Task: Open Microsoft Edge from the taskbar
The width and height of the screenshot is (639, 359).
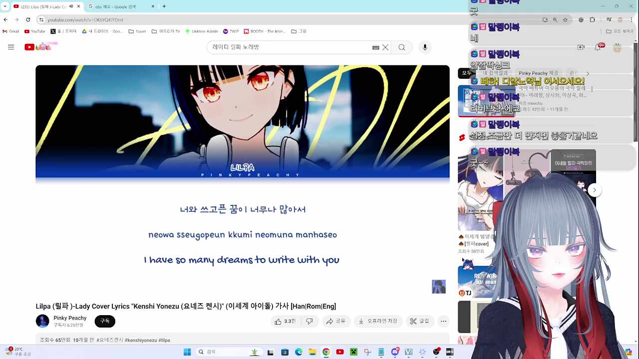Action: point(299,352)
